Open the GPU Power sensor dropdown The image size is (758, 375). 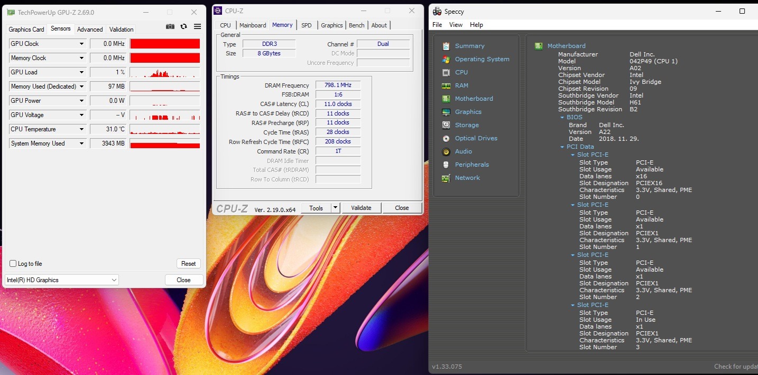click(82, 101)
